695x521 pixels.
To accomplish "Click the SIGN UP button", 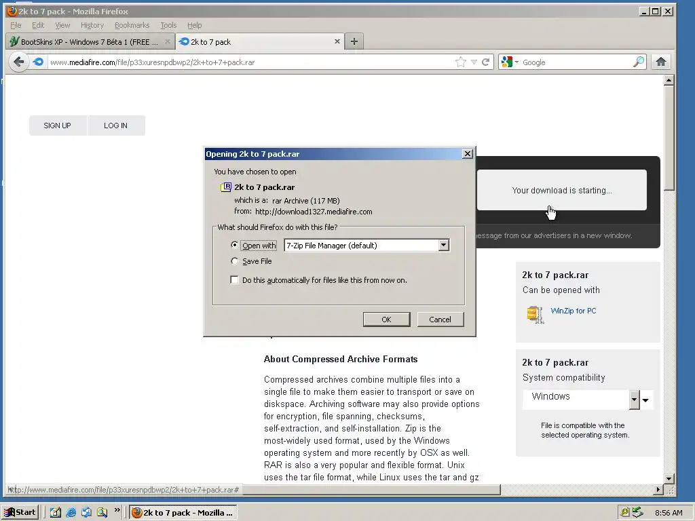I will (x=58, y=126).
